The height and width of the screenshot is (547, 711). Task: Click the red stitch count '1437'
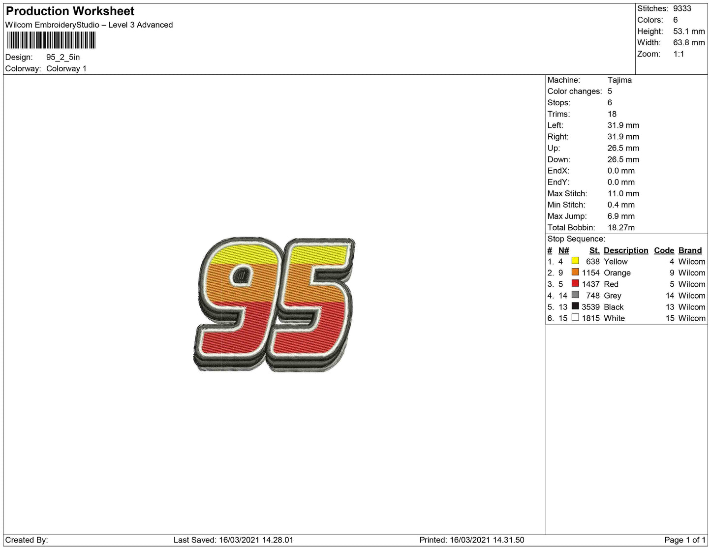click(590, 284)
